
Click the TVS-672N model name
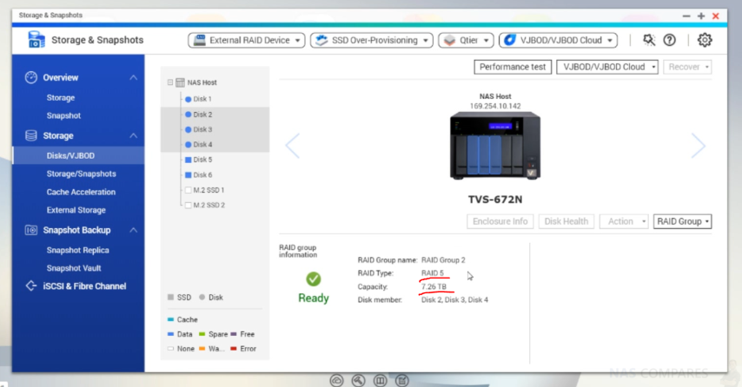pyautogui.click(x=495, y=200)
